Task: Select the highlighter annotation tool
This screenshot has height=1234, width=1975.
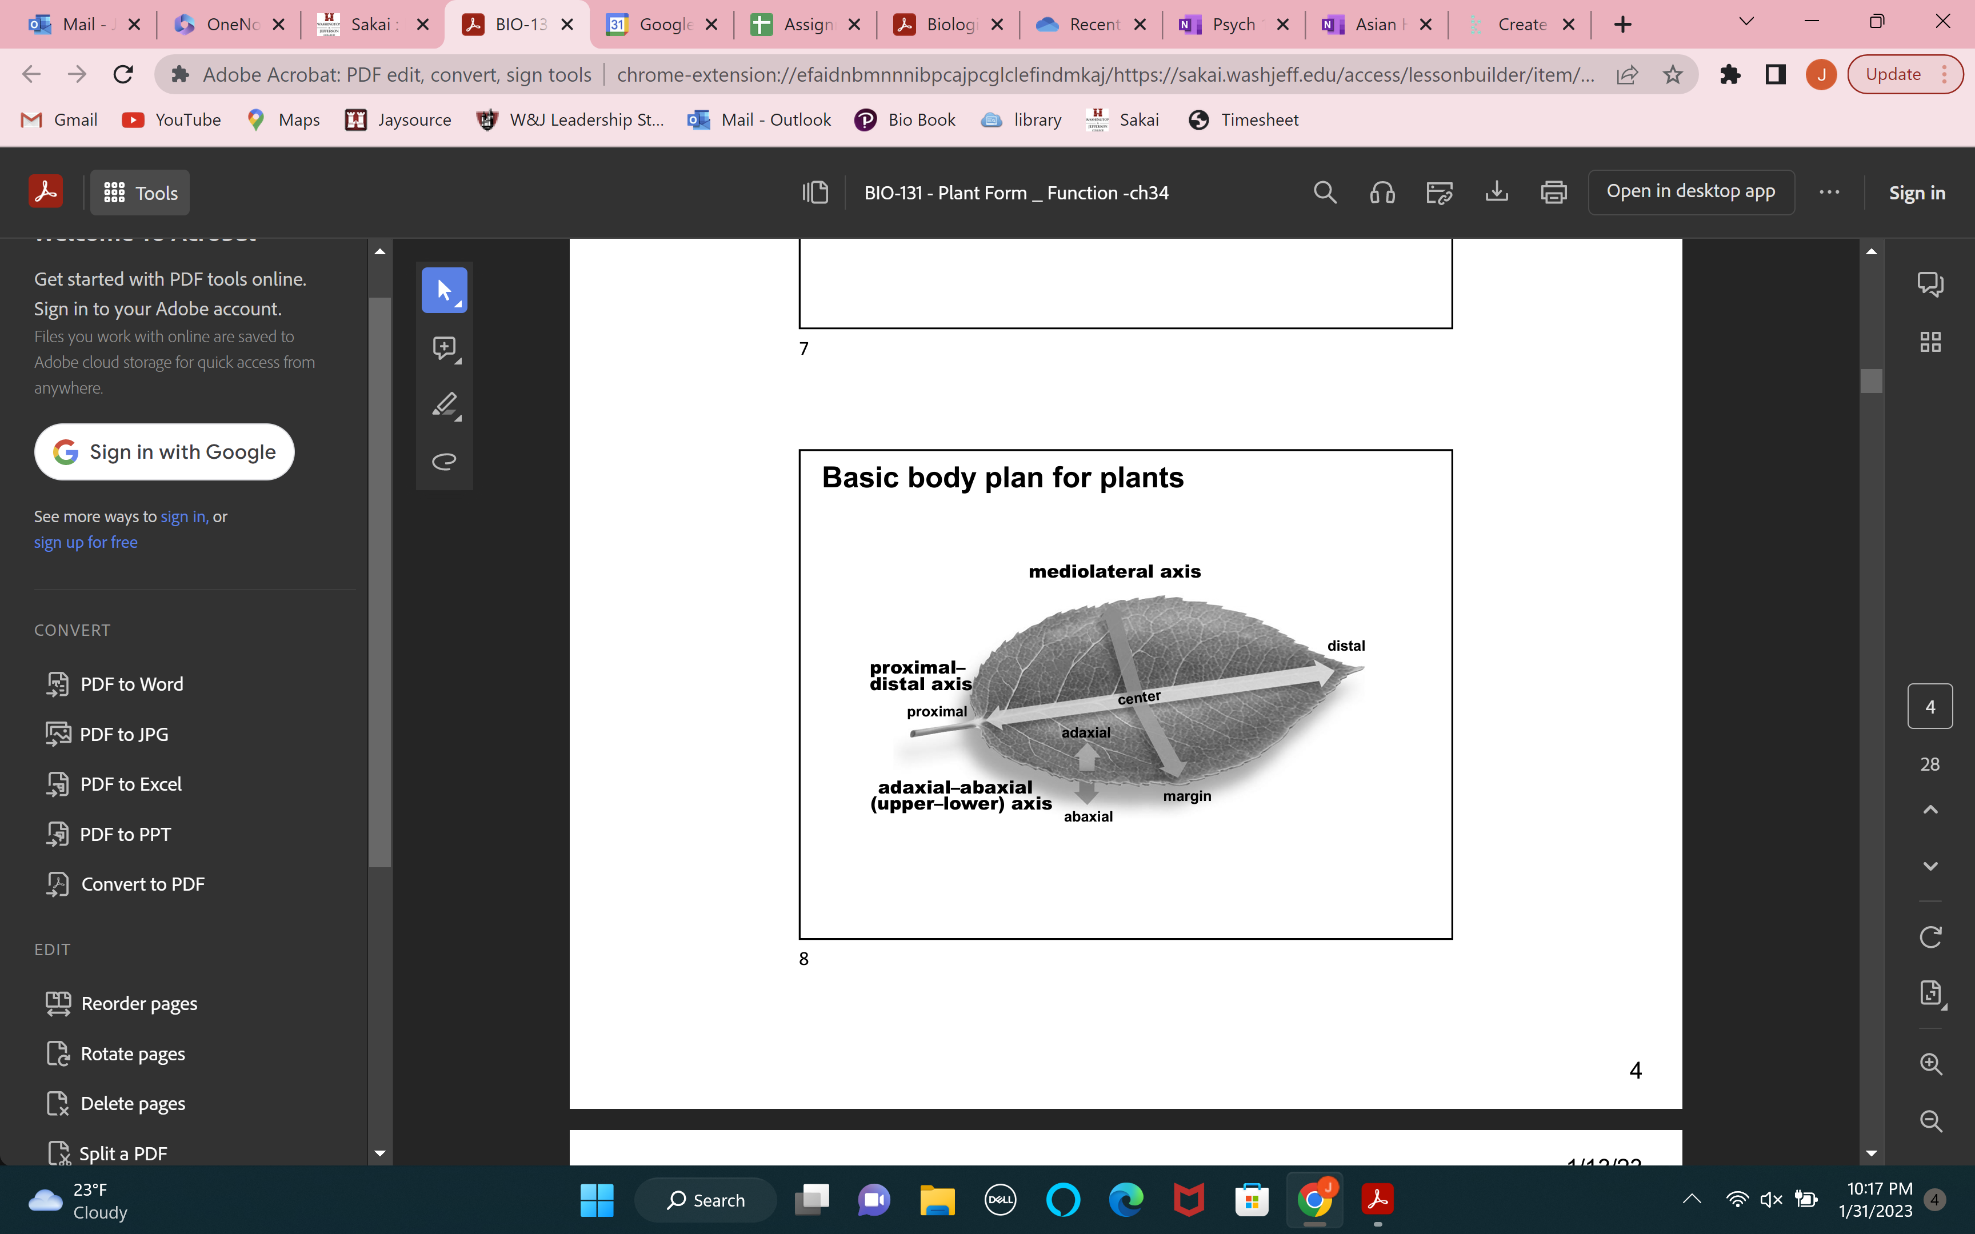Action: pyautogui.click(x=445, y=406)
